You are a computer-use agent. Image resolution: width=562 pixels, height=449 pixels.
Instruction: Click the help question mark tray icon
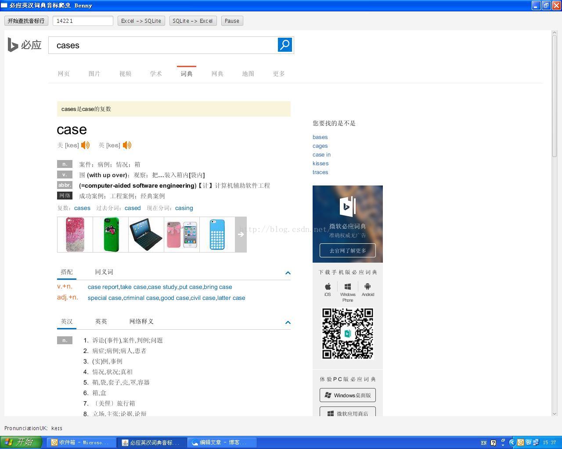point(493,443)
